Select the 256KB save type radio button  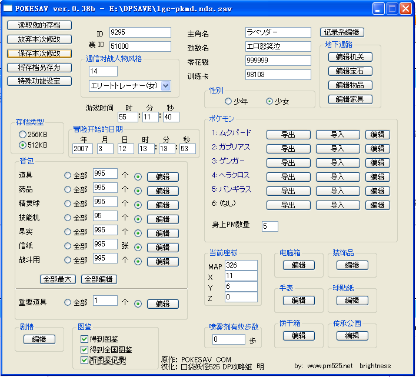22,135
